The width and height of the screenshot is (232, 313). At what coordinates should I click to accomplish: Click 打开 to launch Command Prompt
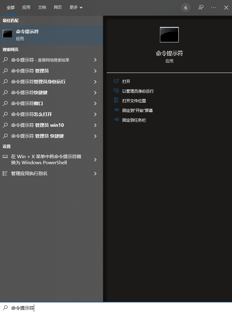(126, 81)
